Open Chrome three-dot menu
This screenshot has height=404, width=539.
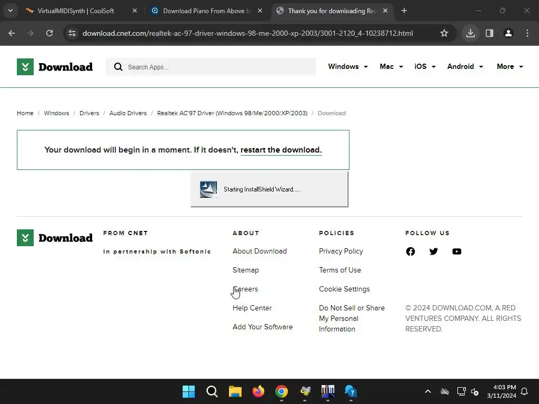pos(527,33)
